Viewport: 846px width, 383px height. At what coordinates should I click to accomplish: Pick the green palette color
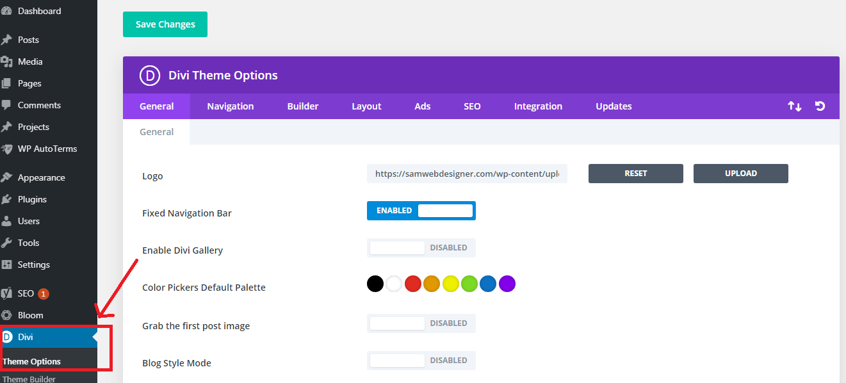tap(469, 284)
